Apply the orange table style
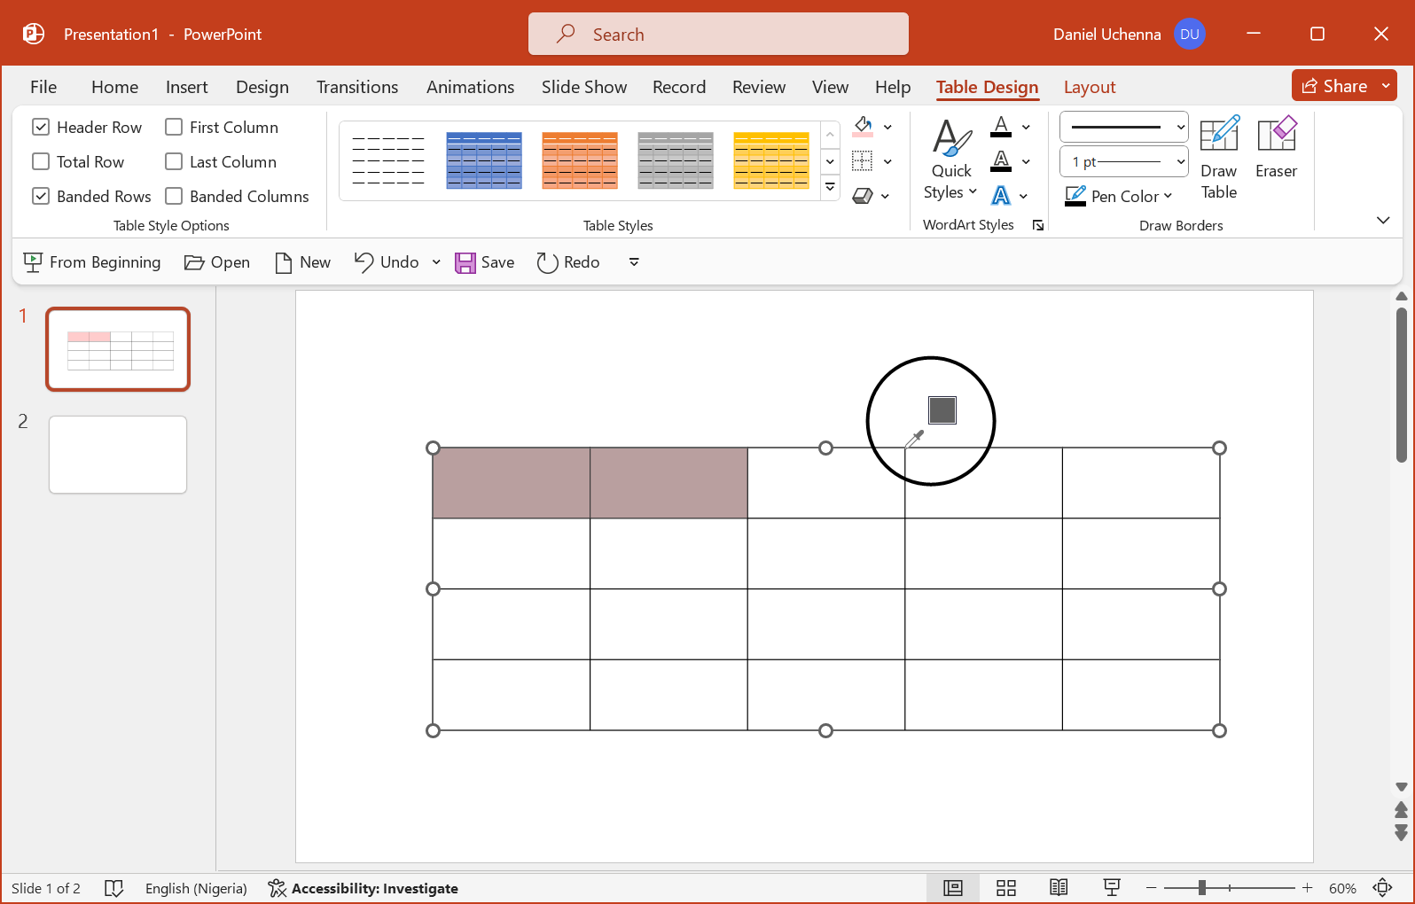 (x=579, y=160)
